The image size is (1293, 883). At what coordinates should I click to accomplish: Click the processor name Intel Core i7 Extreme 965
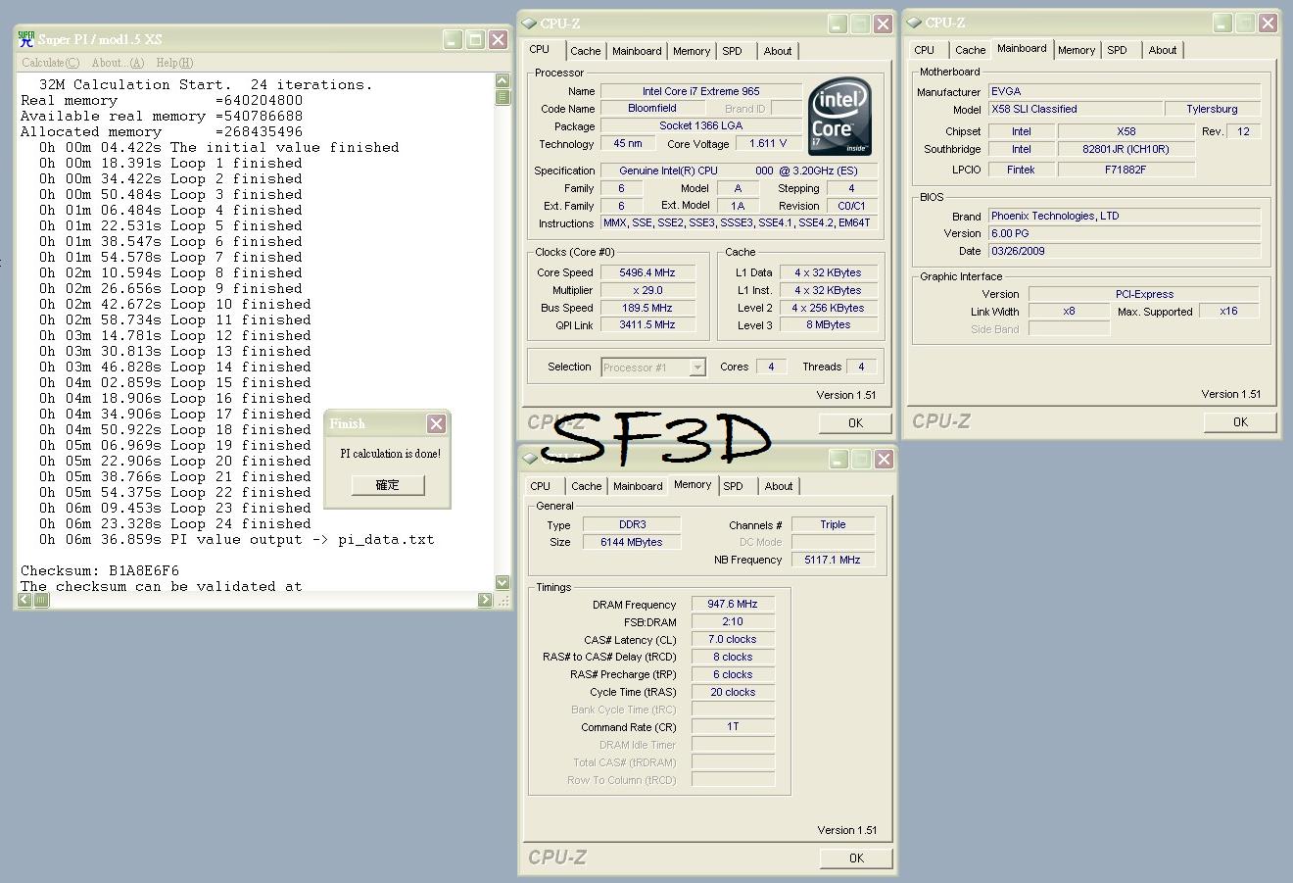701,91
